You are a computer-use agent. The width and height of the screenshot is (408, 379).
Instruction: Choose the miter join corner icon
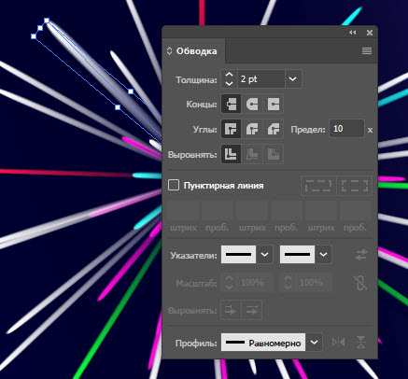click(x=231, y=129)
